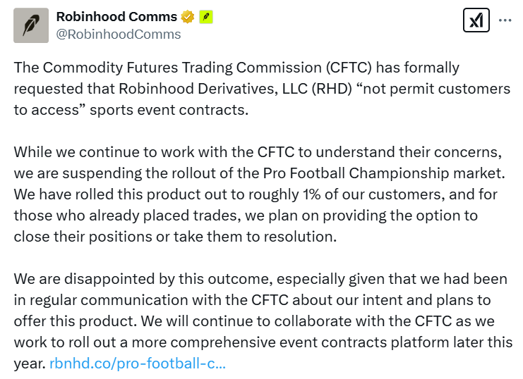Click the @RobinhoodComms handle
523x379 pixels.
pos(119,34)
